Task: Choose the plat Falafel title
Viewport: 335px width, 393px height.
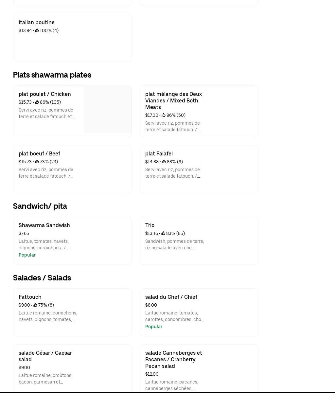Action: point(159,153)
